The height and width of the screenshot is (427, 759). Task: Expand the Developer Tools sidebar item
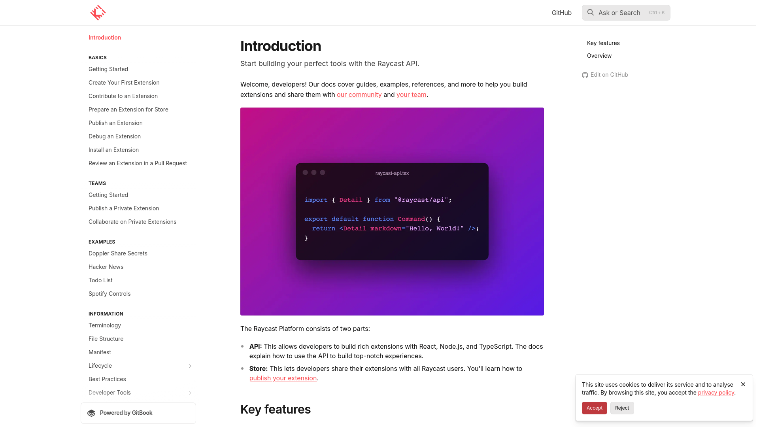click(x=189, y=393)
